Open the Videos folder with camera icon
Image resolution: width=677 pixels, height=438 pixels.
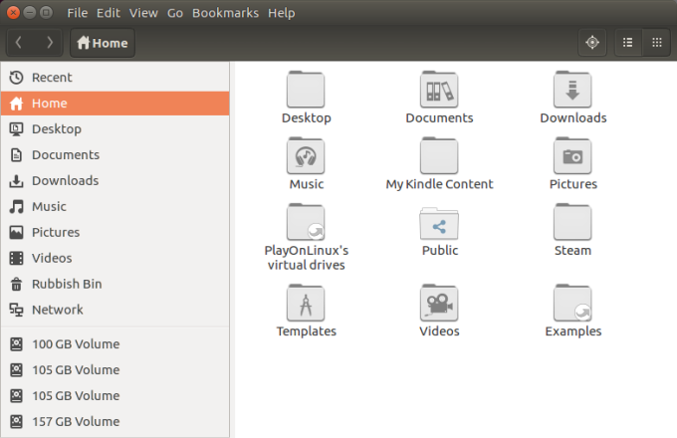(x=439, y=303)
